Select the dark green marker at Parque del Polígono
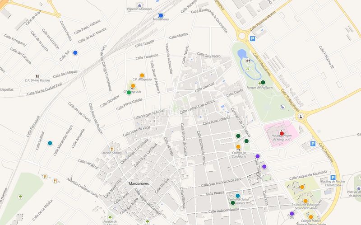This screenshot has height=225, width=361. pyautogui.click(x=263, y=82)
